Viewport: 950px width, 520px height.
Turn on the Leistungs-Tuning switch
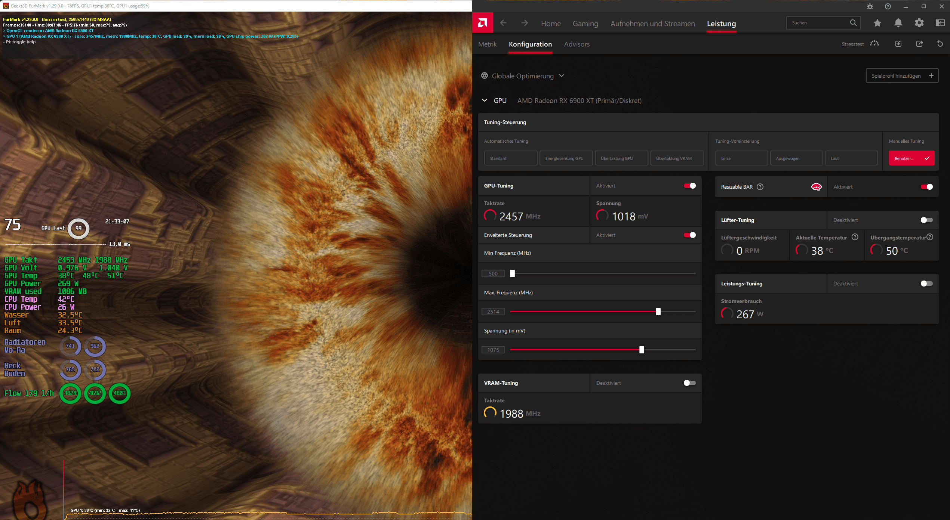(926, 284)
